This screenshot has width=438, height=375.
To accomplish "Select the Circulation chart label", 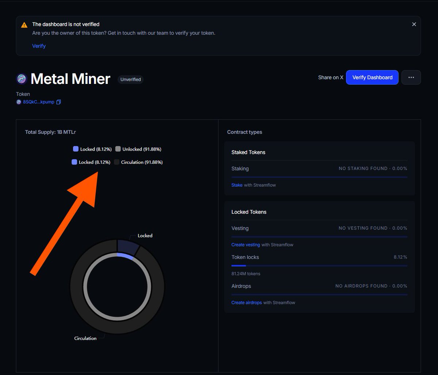I will (85, 339).
